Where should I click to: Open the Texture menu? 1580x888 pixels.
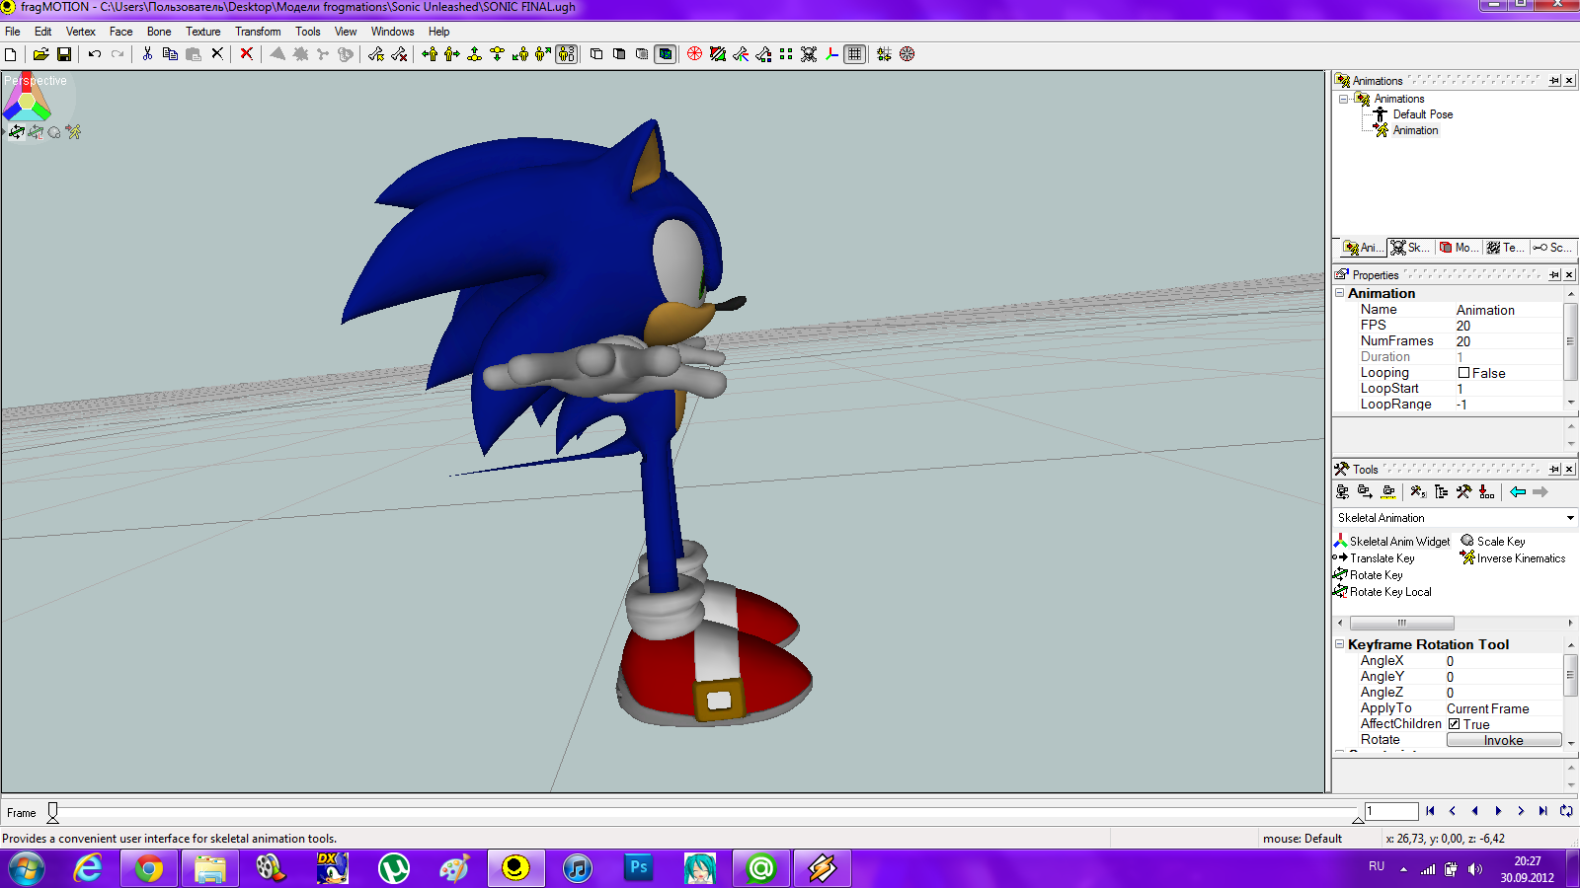203,32
